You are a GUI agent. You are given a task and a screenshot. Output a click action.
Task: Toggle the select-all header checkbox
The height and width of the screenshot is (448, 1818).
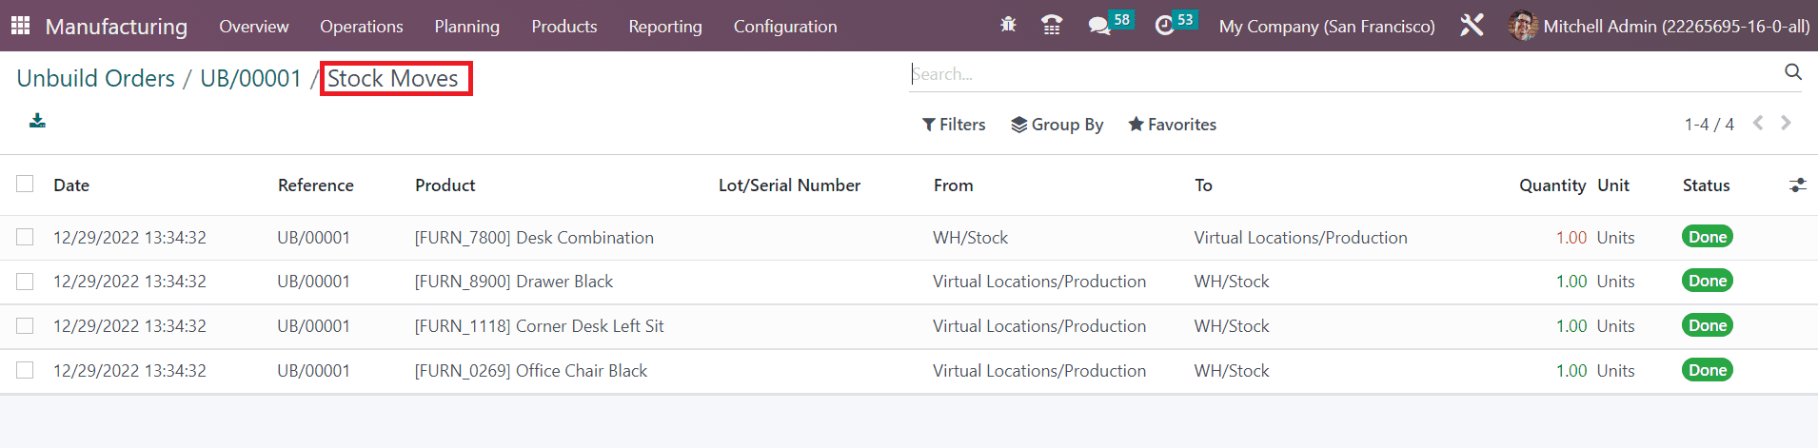click(25, 185)
